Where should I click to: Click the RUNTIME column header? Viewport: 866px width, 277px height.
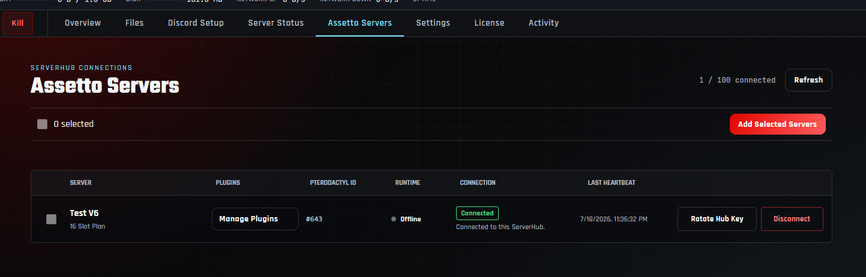click(407, 182)
